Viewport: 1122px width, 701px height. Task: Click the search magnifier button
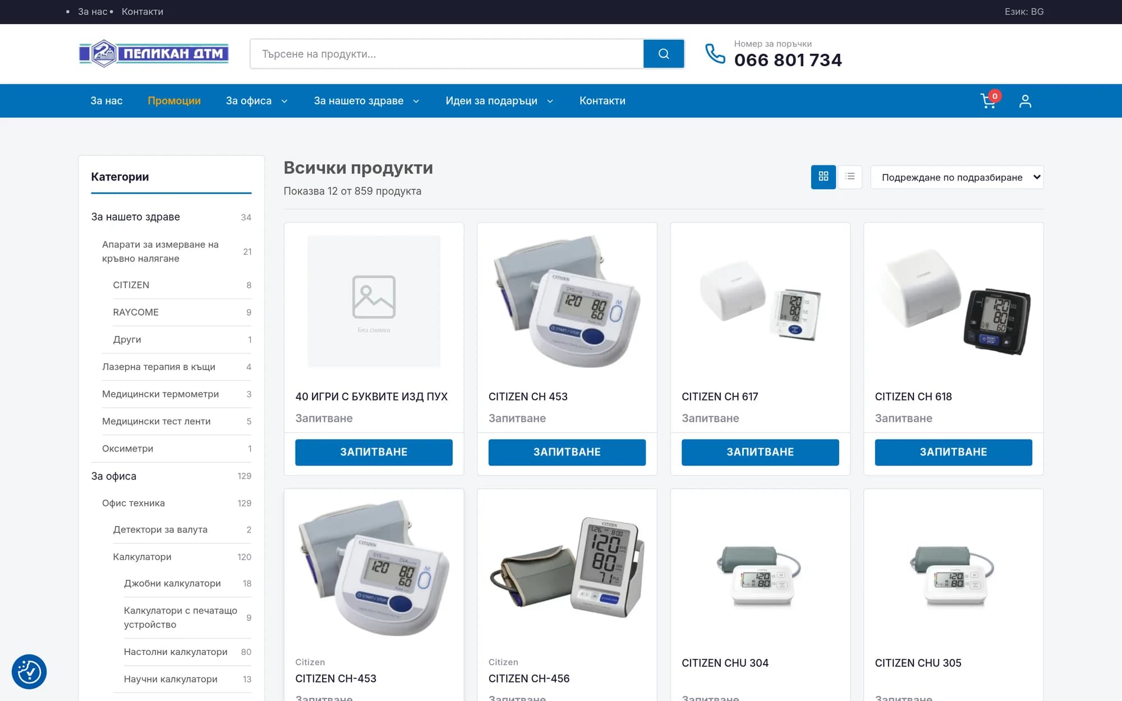click(x=664, y=54)
